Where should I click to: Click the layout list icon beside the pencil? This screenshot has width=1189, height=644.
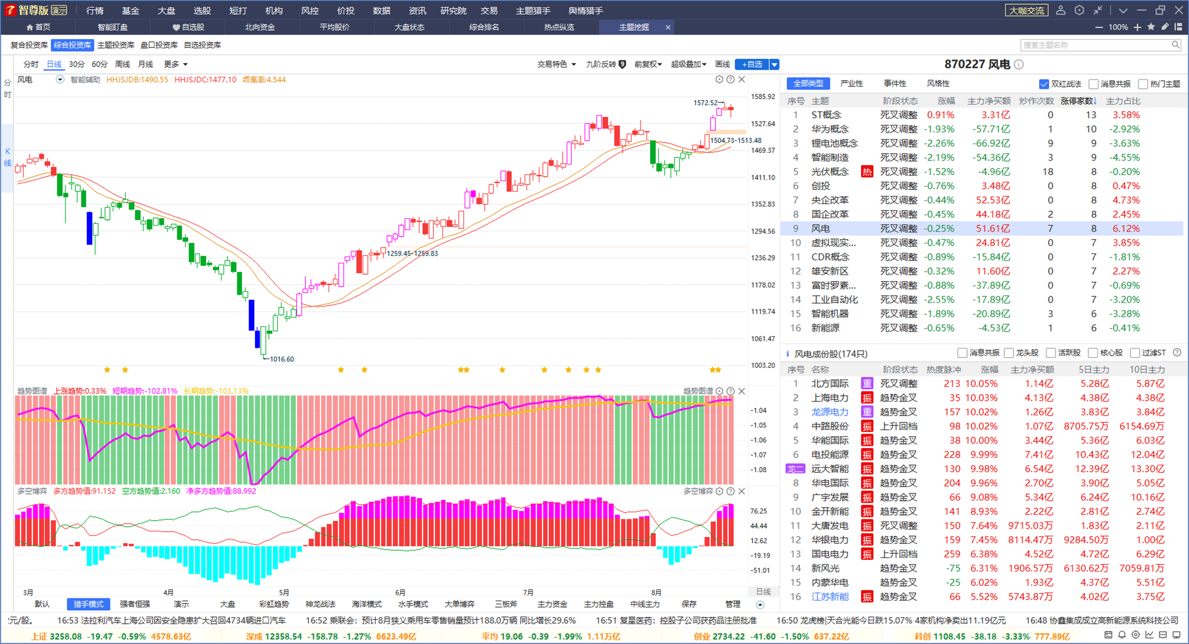1178,27
